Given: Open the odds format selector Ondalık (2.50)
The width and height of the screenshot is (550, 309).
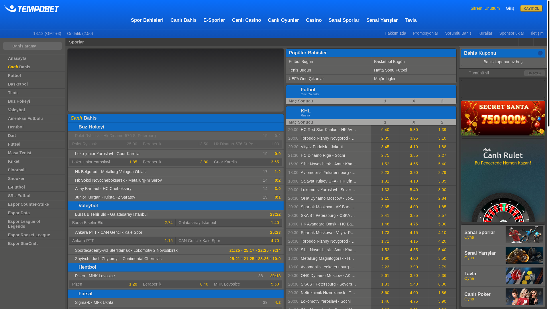Looking at the screenshot, I should point(80,33).
